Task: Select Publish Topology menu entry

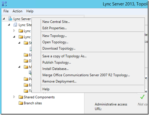Action: click(x=57, y=63)
